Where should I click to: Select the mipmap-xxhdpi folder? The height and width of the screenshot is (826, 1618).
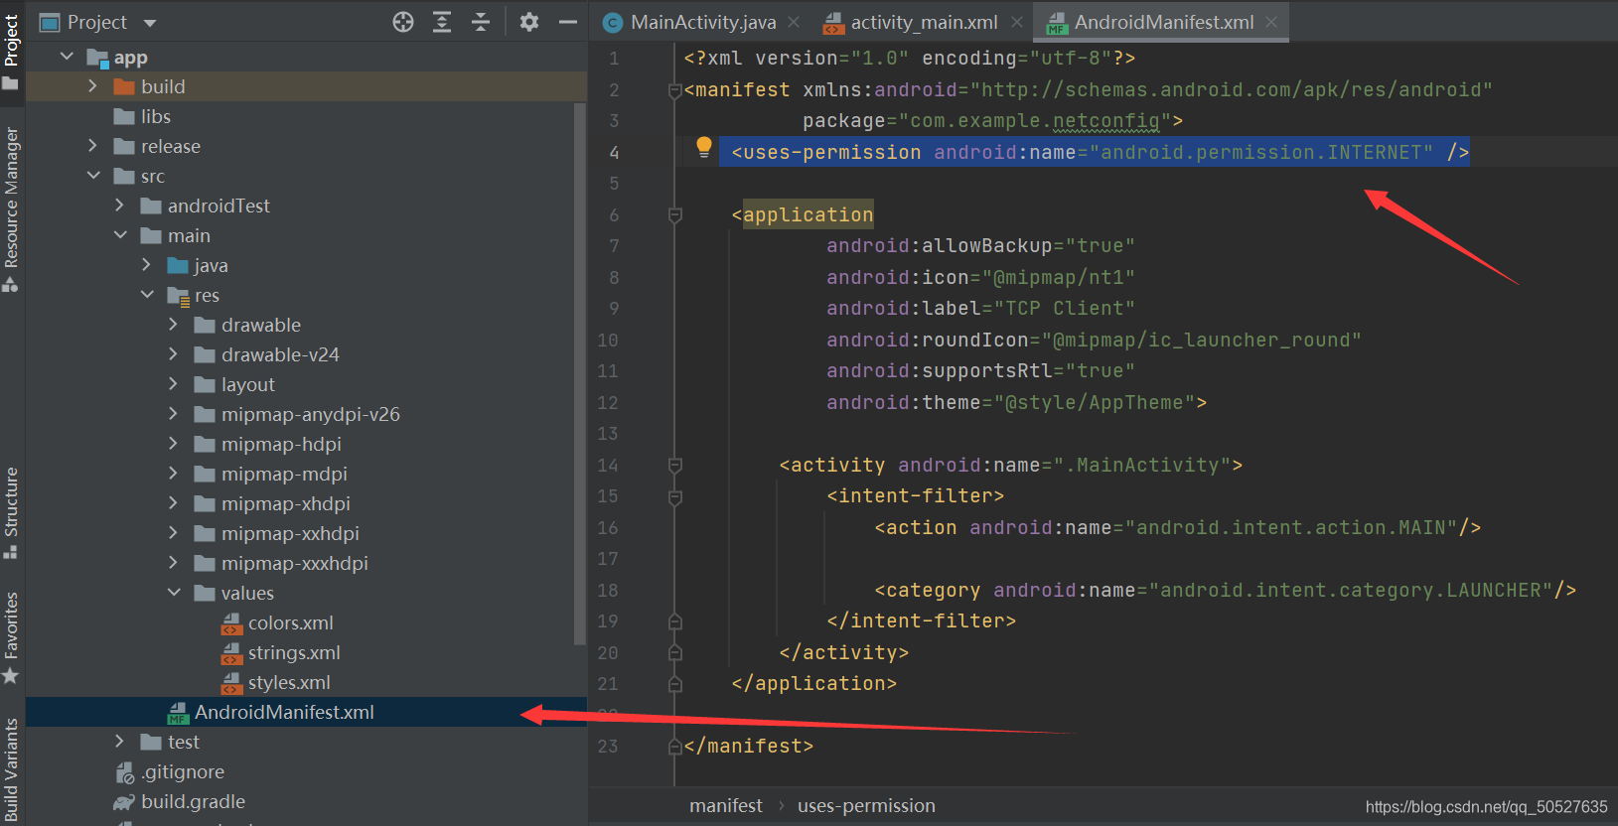(290, 533)
